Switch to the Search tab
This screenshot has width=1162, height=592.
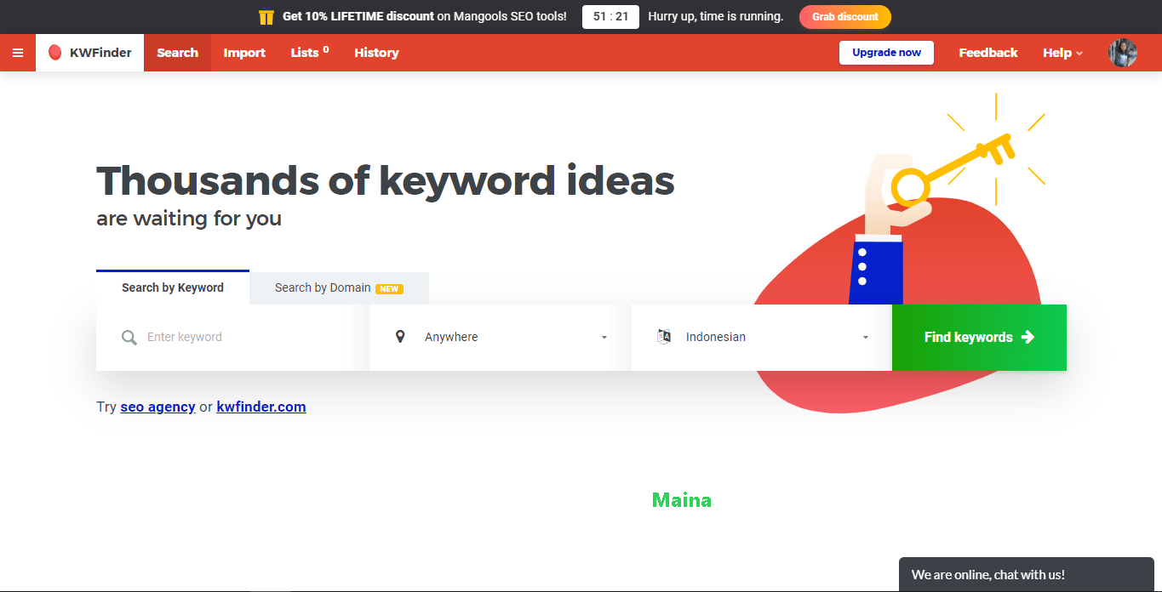coord(177,53)
